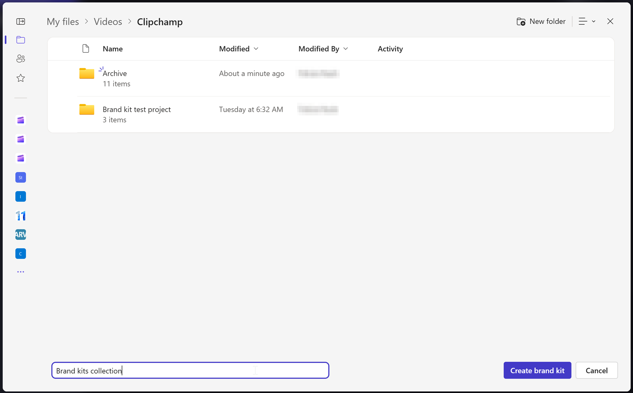Open Favorites via the star icon

[21, 78]
